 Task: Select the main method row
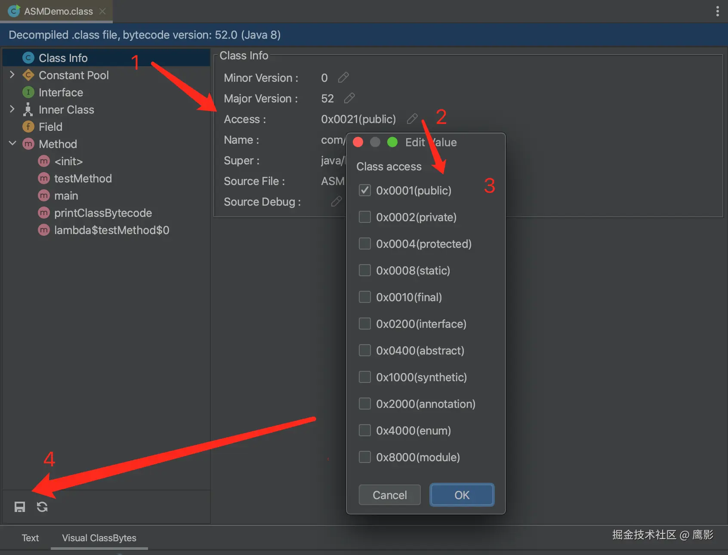(106, 195)
